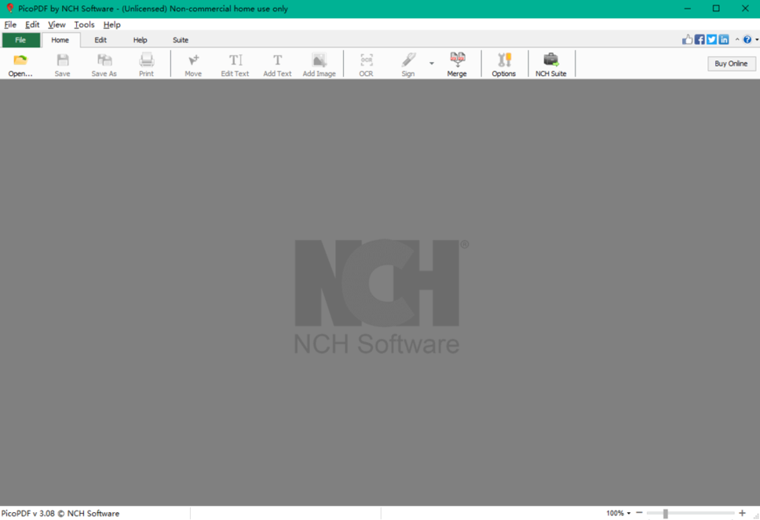Click the Save As icon
The height and width of the screenshot is (520, 760).
(x=104, y=60)
